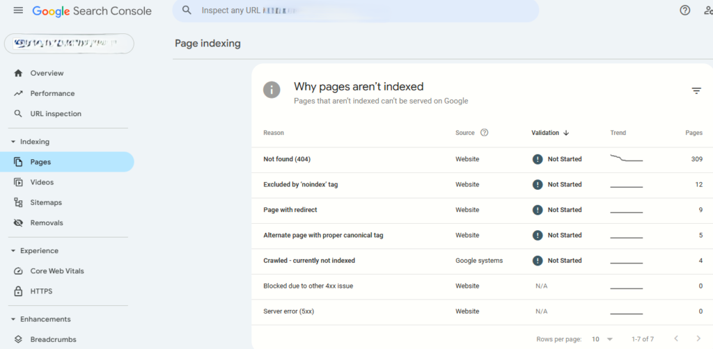Click the Sitemaps tree icon
Viewport: 713px width, 349px height.
click(18, 202)
